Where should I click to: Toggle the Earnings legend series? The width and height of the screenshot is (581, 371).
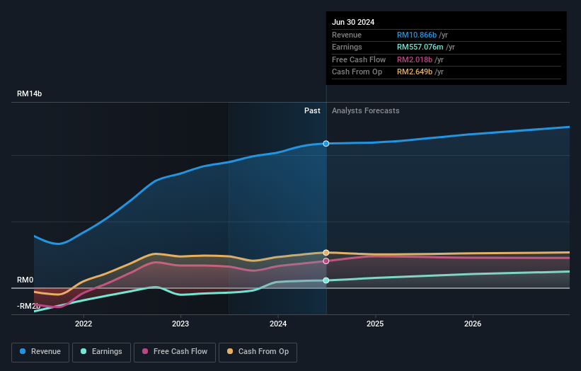coord(101,352)
